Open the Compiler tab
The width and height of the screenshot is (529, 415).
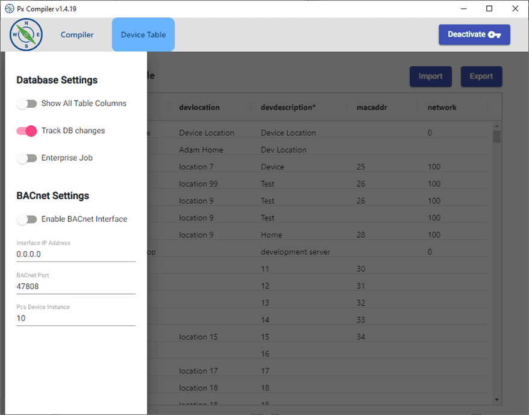coord(77,35)
